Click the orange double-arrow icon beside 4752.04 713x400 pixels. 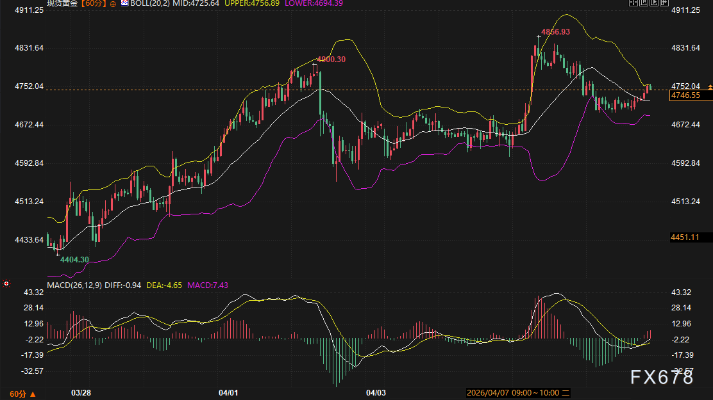coord(709,86)
